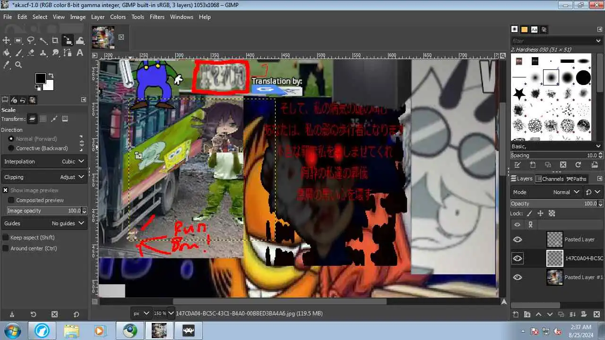Duplicate the selected layer

(x=562, y=314)
